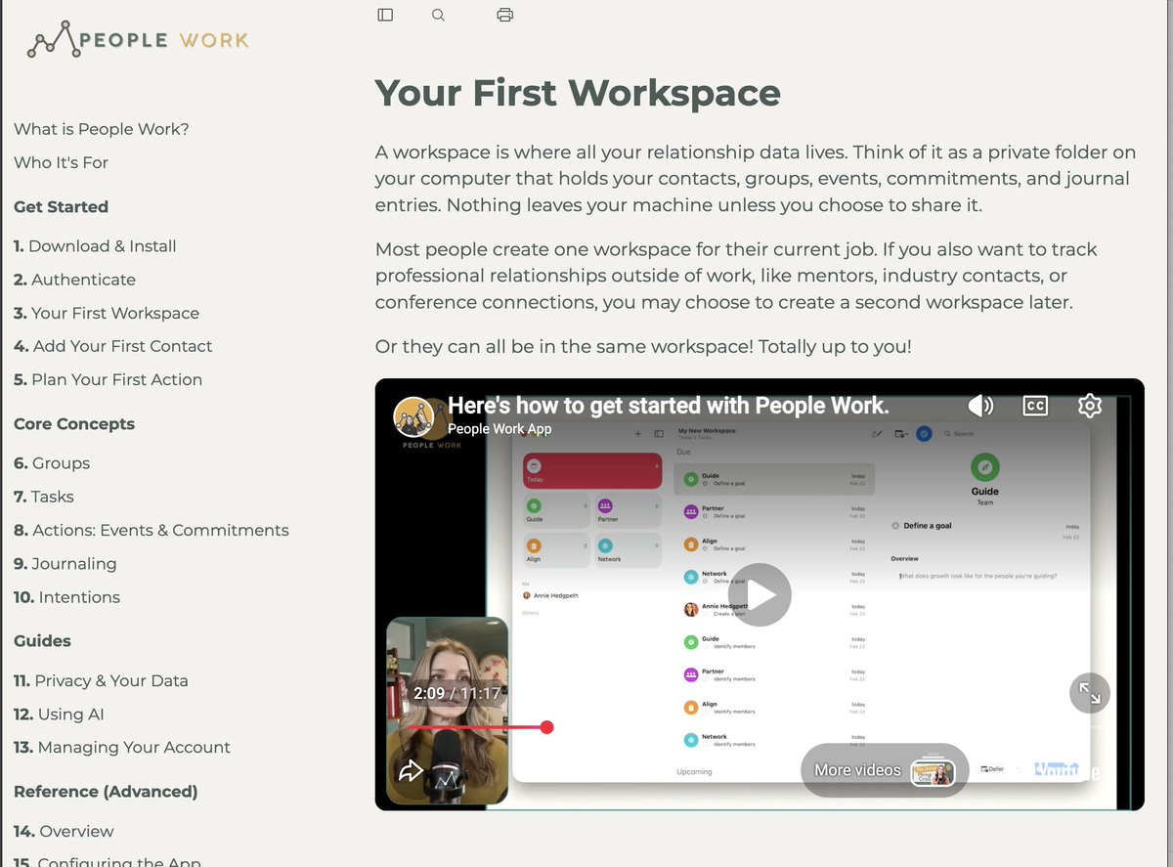Click the 'Reference (Advanced)' section heading
1173x867 pixels.
point(106,791)
